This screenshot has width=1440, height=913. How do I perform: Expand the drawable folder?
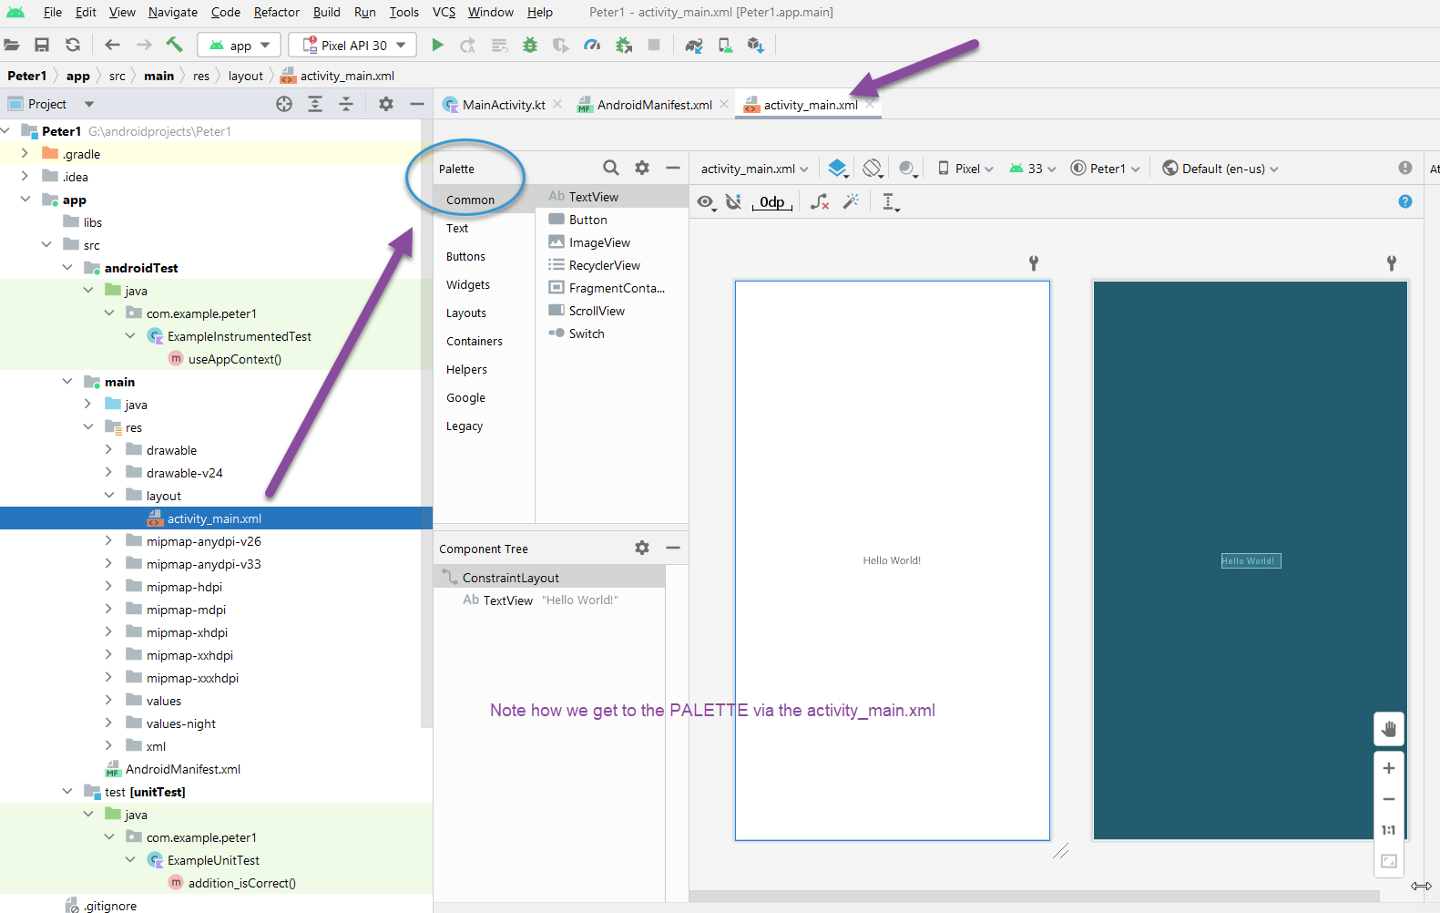pos(108,450)
